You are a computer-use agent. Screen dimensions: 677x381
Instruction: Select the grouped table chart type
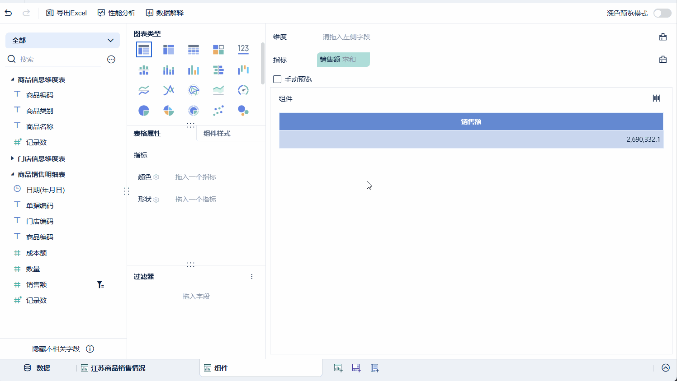[144, 50]
